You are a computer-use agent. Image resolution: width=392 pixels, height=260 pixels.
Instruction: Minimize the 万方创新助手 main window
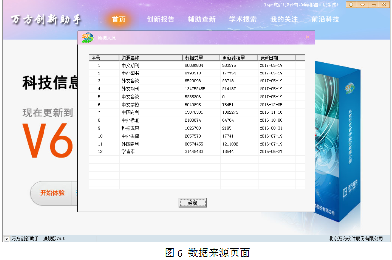click(373, 5)
